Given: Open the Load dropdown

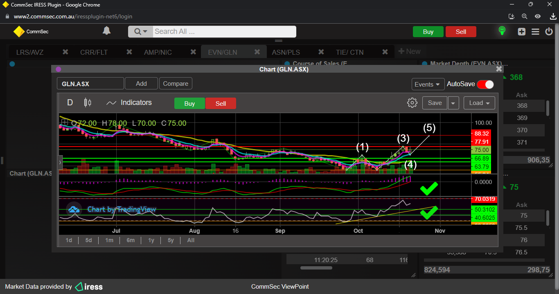Looking at the screenshot, I should 479,103.
